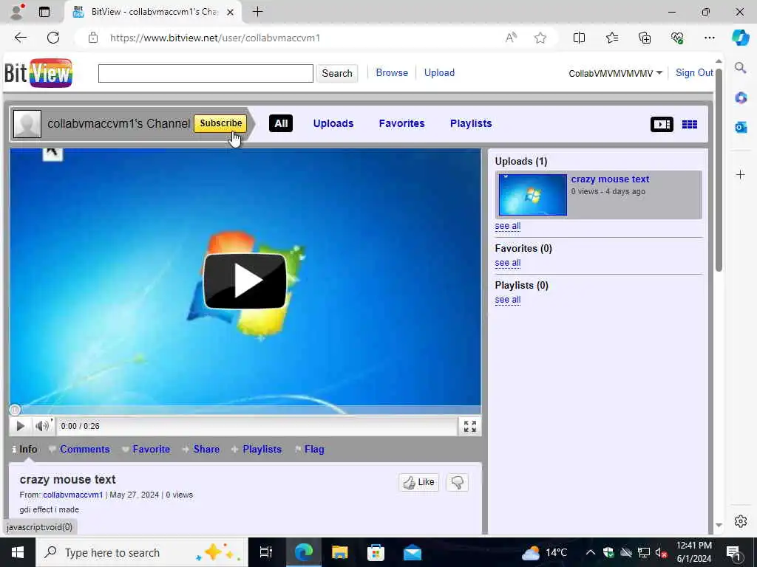
Task: Open Outlook sidebar icon
Action: (741, 127)
